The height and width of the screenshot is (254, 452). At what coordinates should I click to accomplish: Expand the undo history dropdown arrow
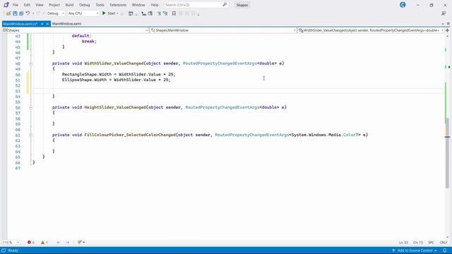click(33, 13)
